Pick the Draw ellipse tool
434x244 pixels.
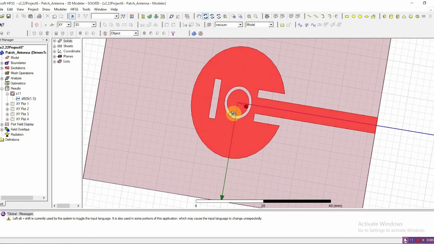click(367, 16)
